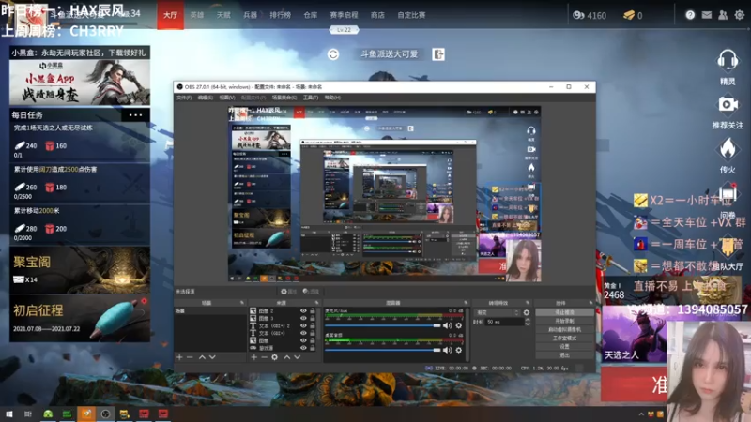Open the mail envelope icon in game

click(707, 15)
